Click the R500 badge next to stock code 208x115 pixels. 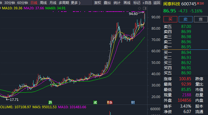point(200,4)
